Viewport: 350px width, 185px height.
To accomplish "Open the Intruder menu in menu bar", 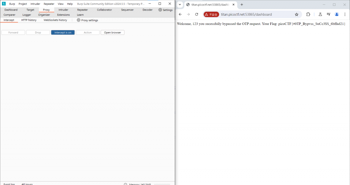I will (35, 4).
